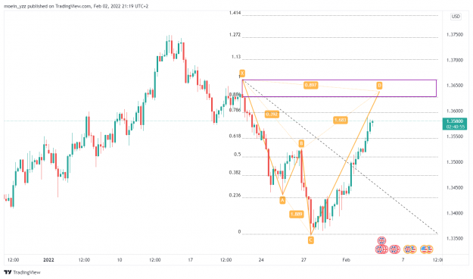Image resolution: width=473 pixels, height=279 pixels.
Task: Click the 0.392 ratio label
Action: (272, 114)
